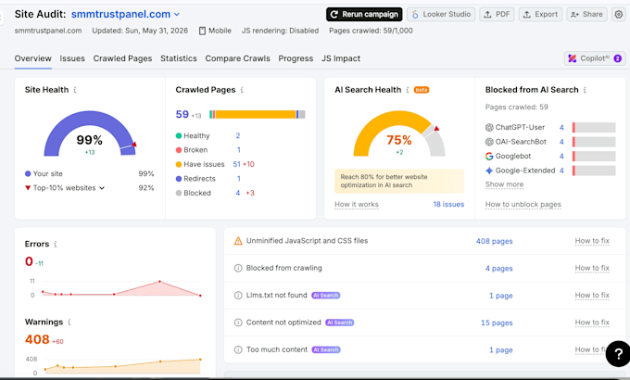This screenshot has height=380, width=630.
Task: Open Looker Studio integration
Action: [441, 15]
